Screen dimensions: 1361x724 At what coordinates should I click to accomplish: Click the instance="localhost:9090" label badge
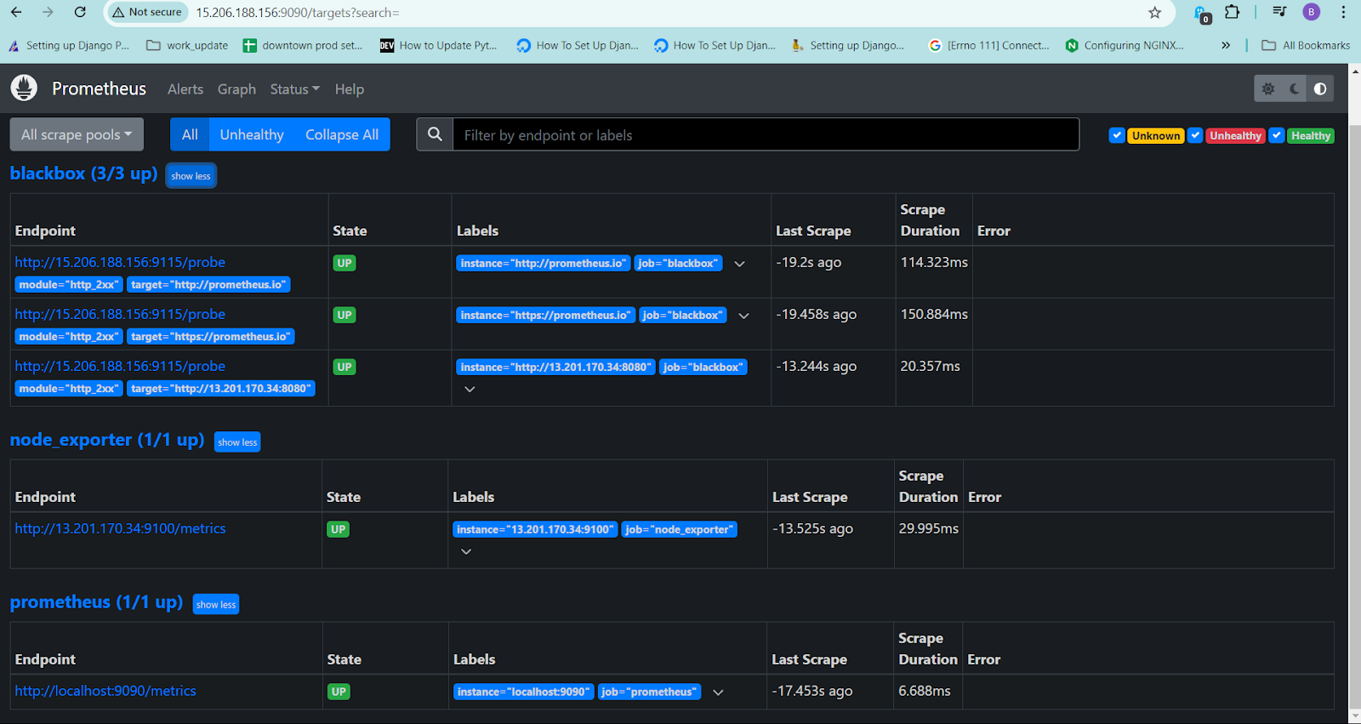[523, 692]
